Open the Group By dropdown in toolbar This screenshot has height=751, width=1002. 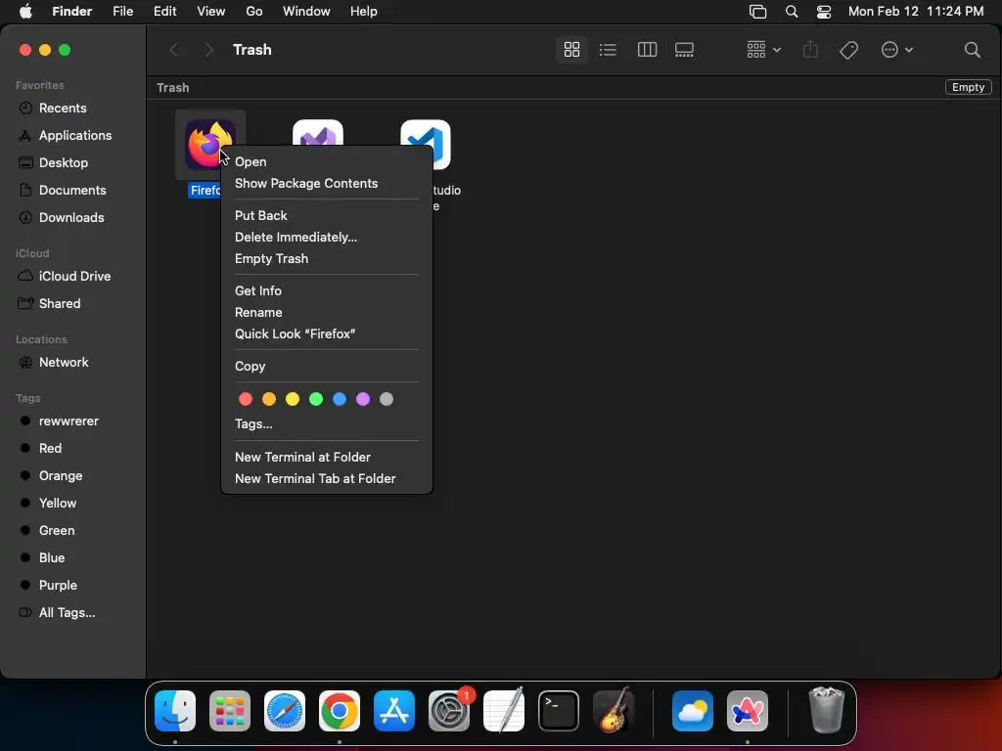tap(763, 50)
